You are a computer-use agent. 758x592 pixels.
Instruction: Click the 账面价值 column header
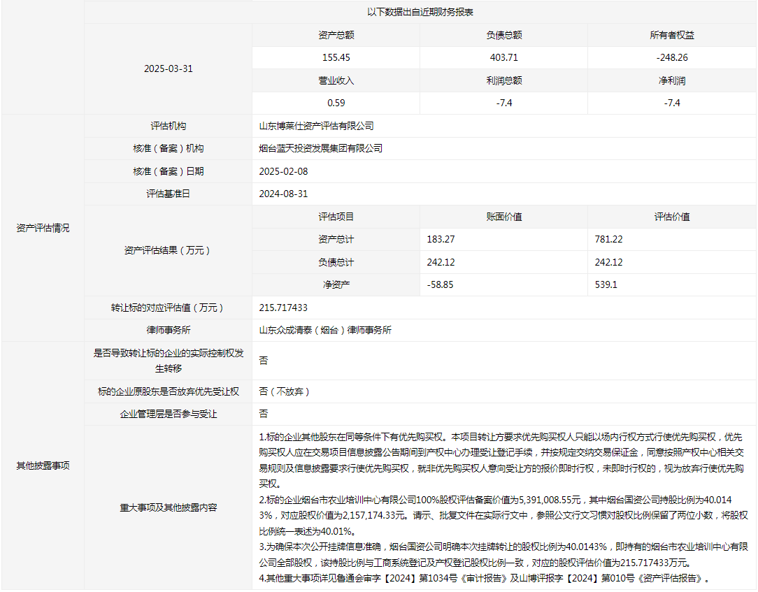[503, 217]
